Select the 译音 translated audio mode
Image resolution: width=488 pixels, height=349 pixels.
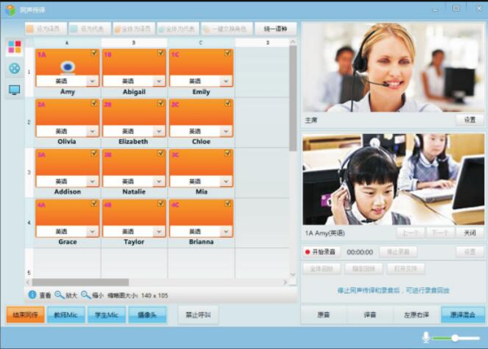[370, 315]
